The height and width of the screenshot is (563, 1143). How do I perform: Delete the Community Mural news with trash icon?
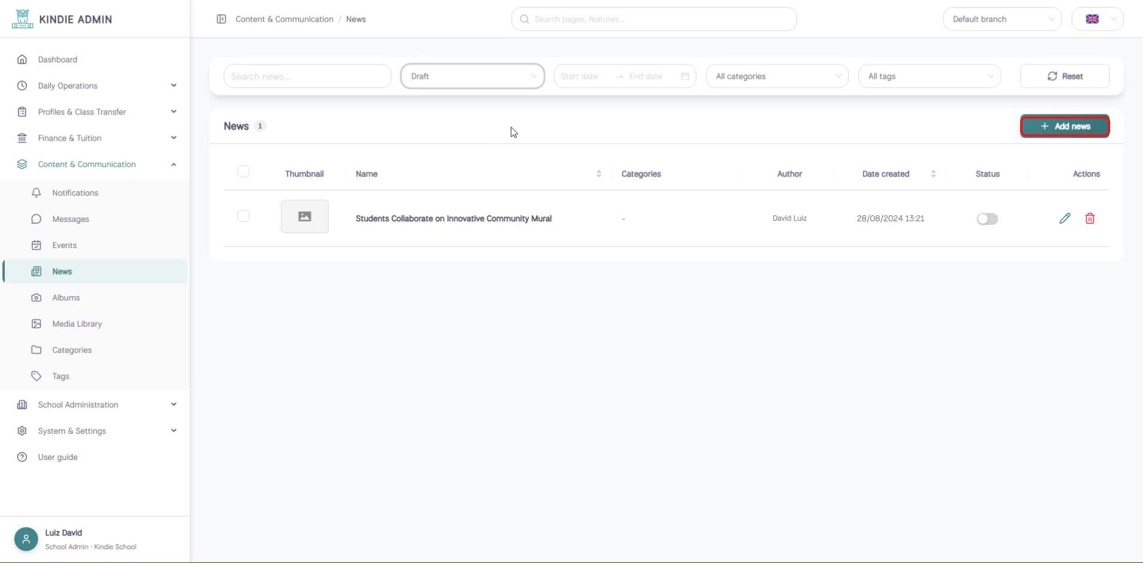tap(1090, 218)
